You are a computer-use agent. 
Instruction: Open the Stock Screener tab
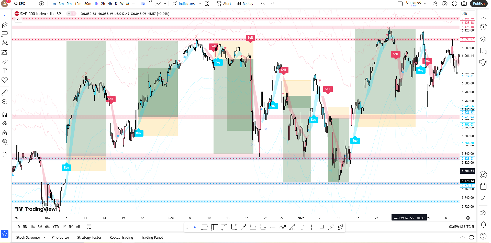(28, 237)
